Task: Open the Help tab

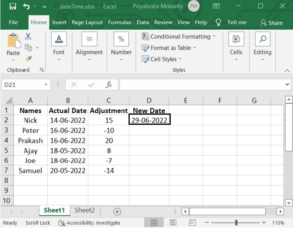Action: click(201, 23)
